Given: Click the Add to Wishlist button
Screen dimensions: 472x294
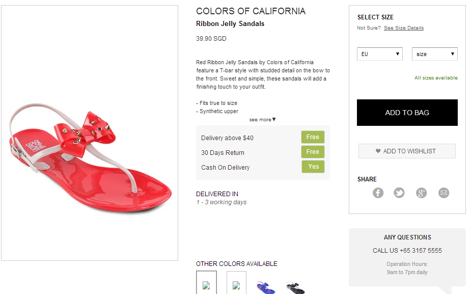Looking at the screenshot, I should 407,151.
